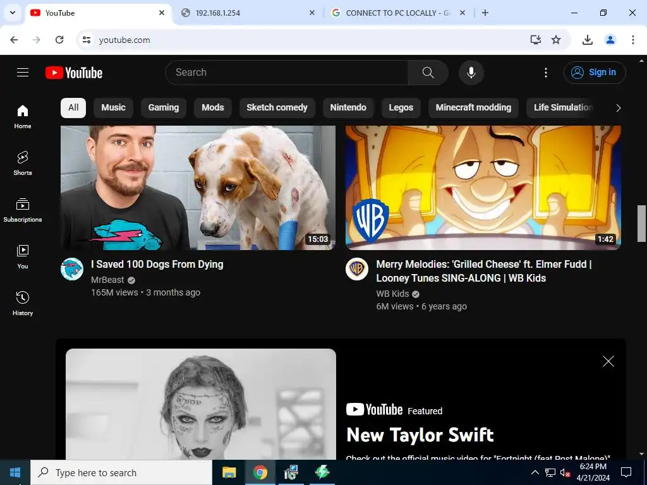Open Chrome three-dot menu
Image resolution: width=647 pixels, height=485 pixels.
633,40
